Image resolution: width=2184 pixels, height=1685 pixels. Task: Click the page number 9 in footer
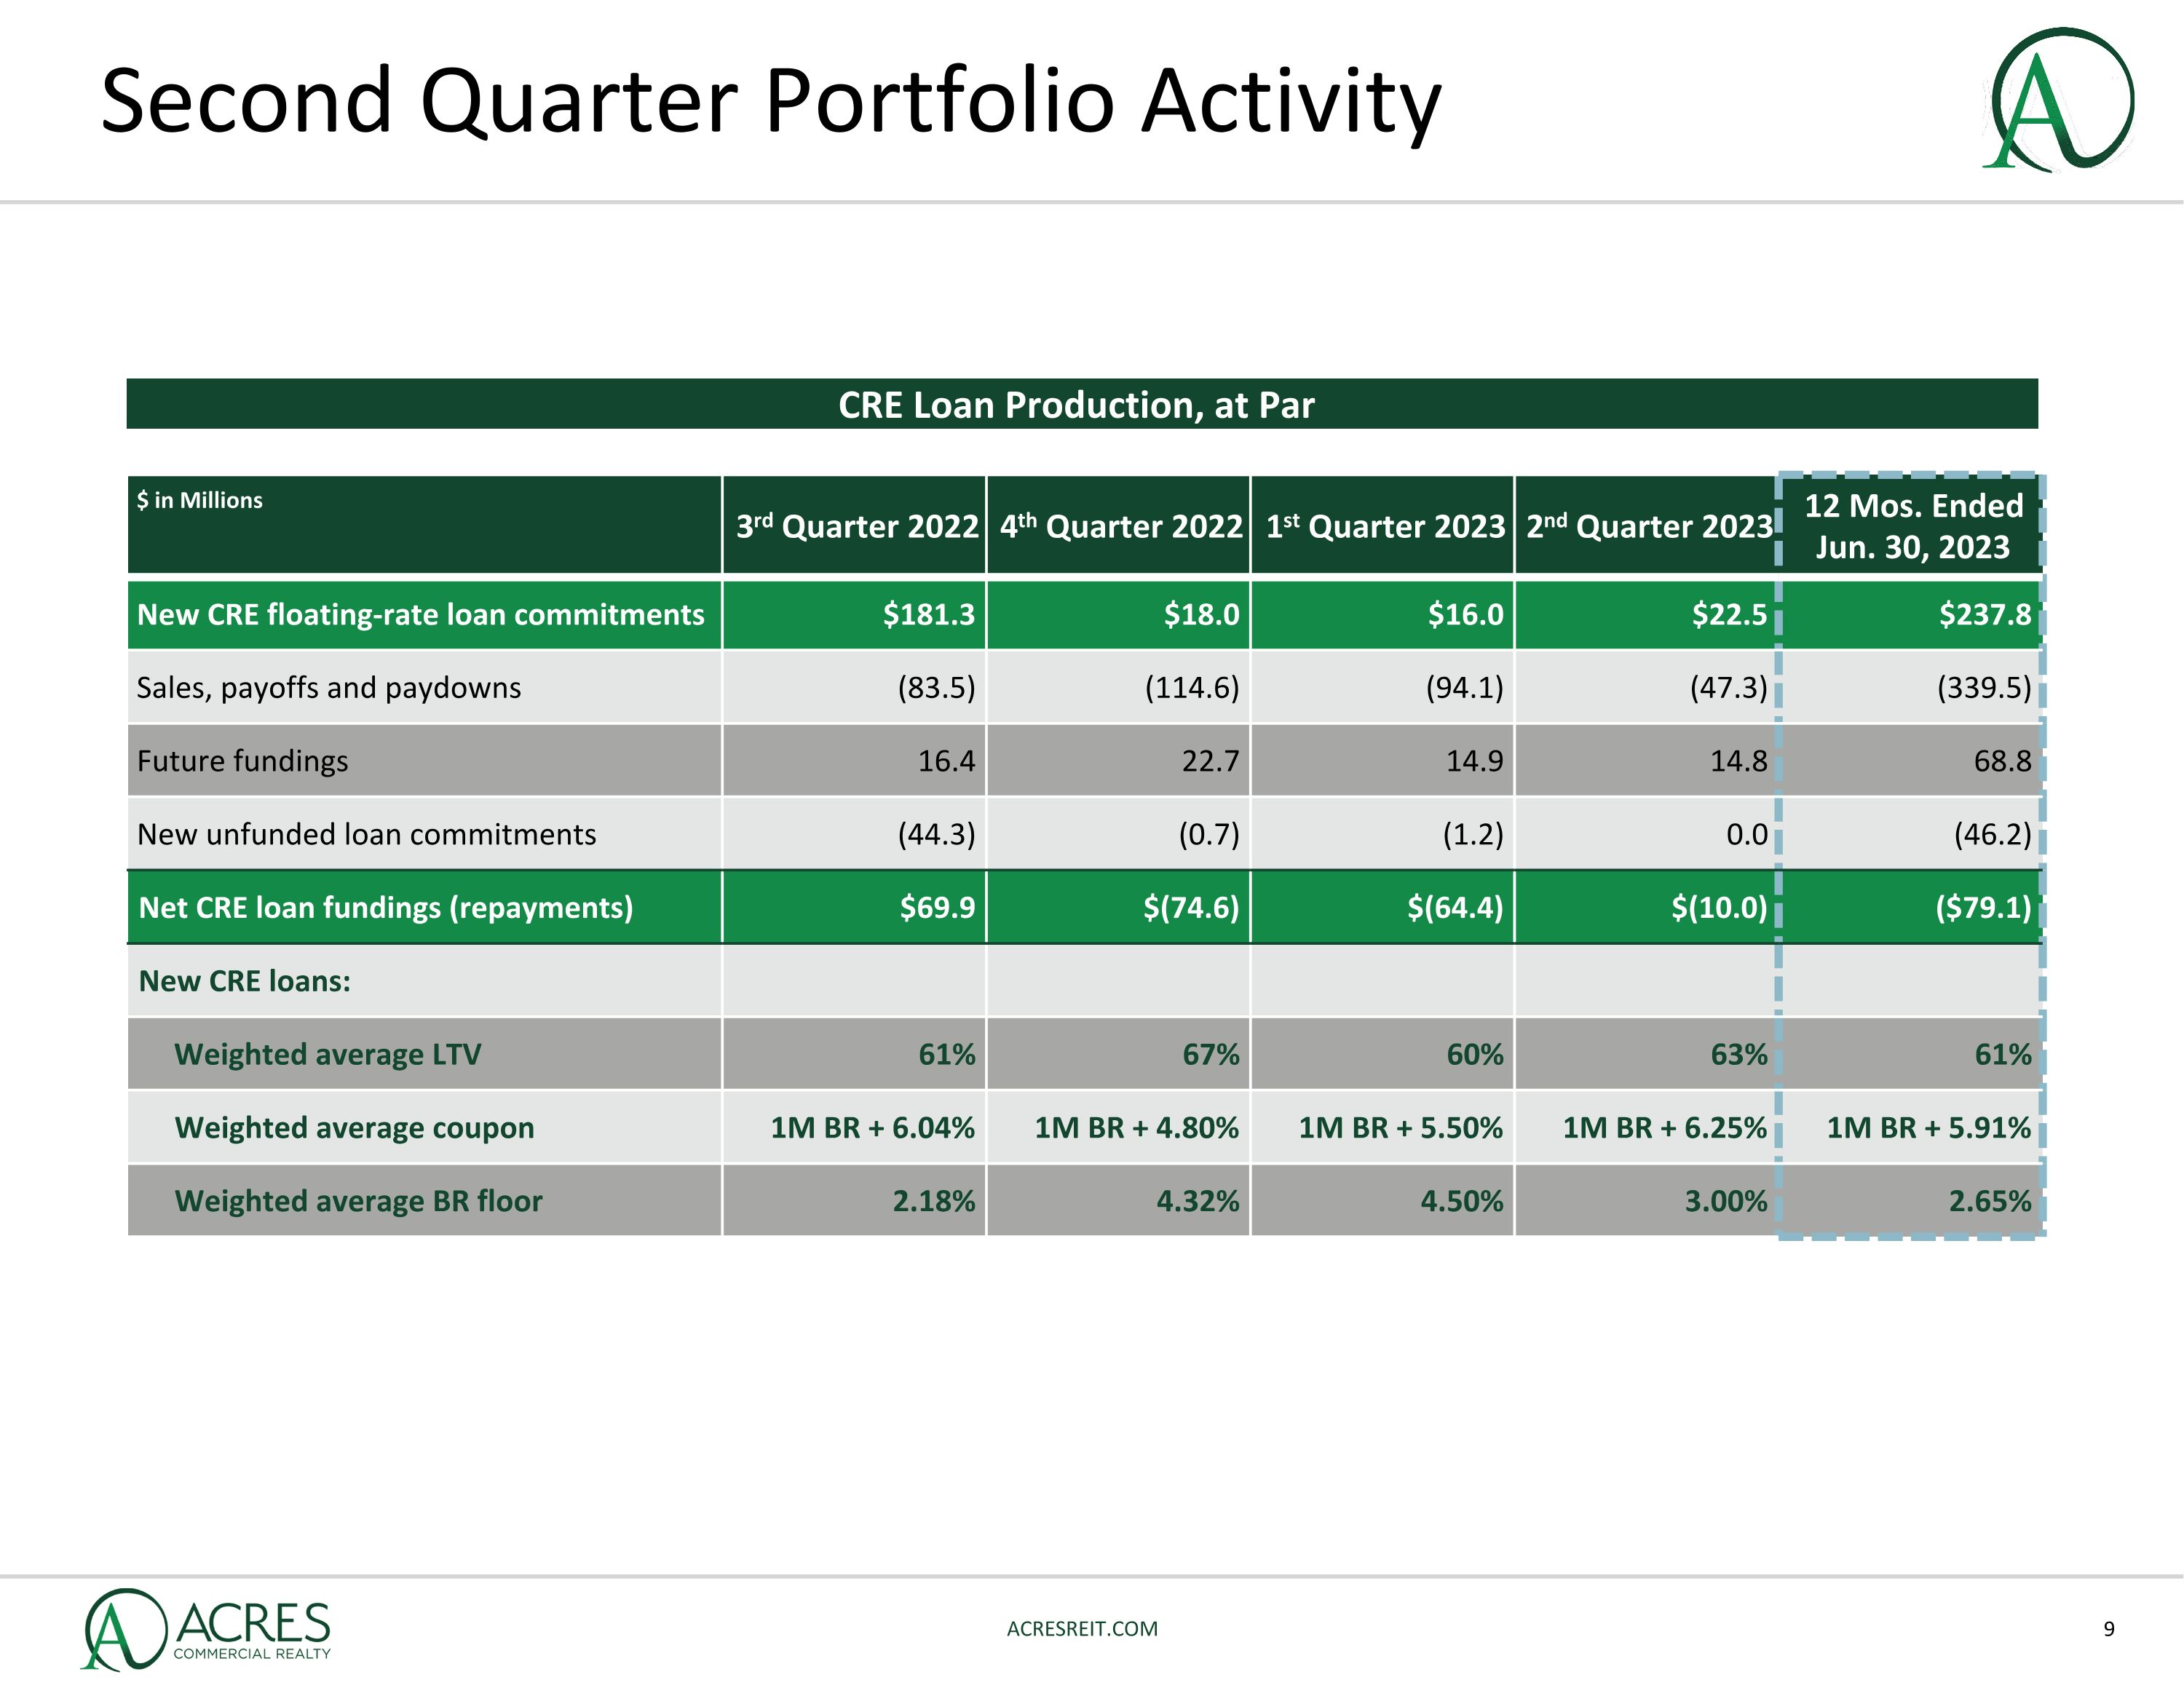(x=2109, y=1629)
